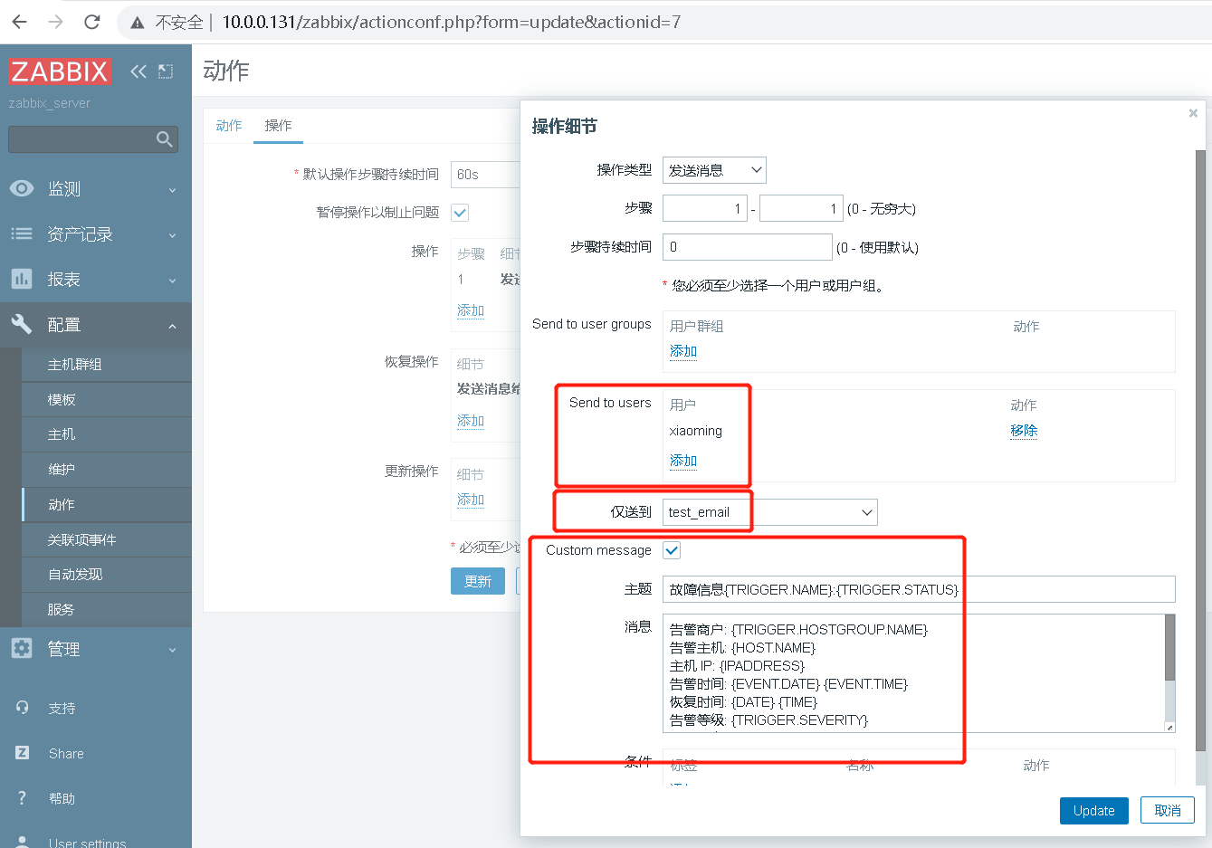Click inside the 消息 text area
Viewport: 1212px width, 848px height.
[913, 673]
